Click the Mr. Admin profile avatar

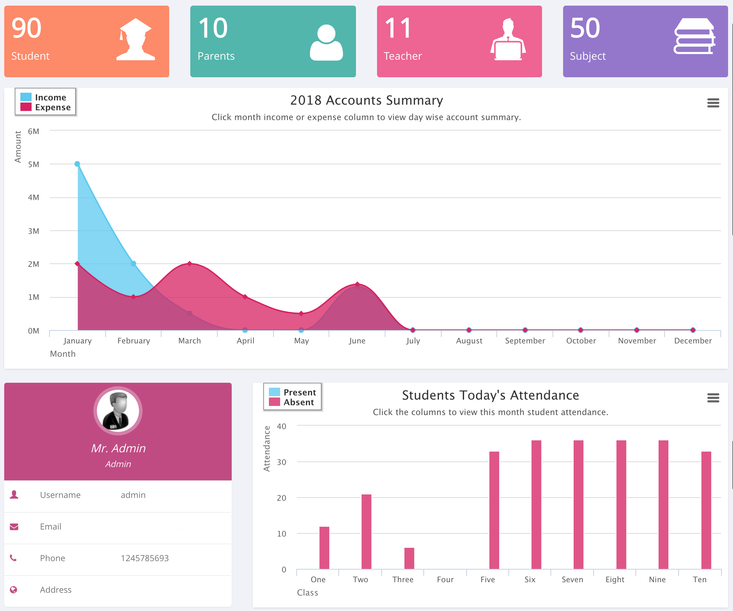coord(118,411)
